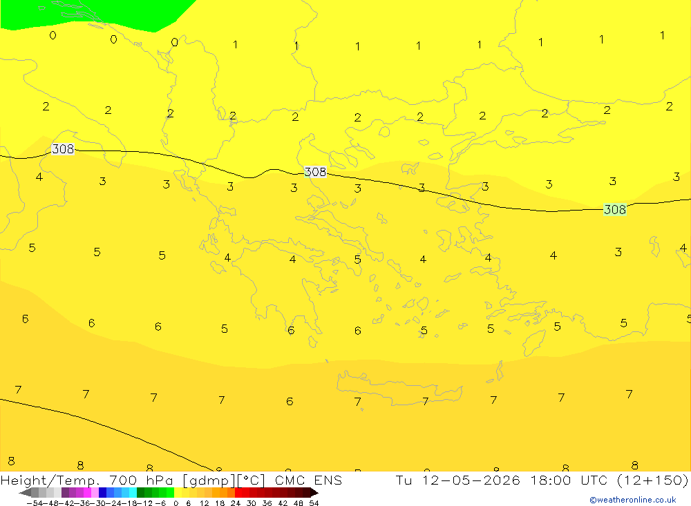Pick the bright yellow swatch above the 0 label
The height and width of the screenshot is (506, 691).
[x=178, y=493]
